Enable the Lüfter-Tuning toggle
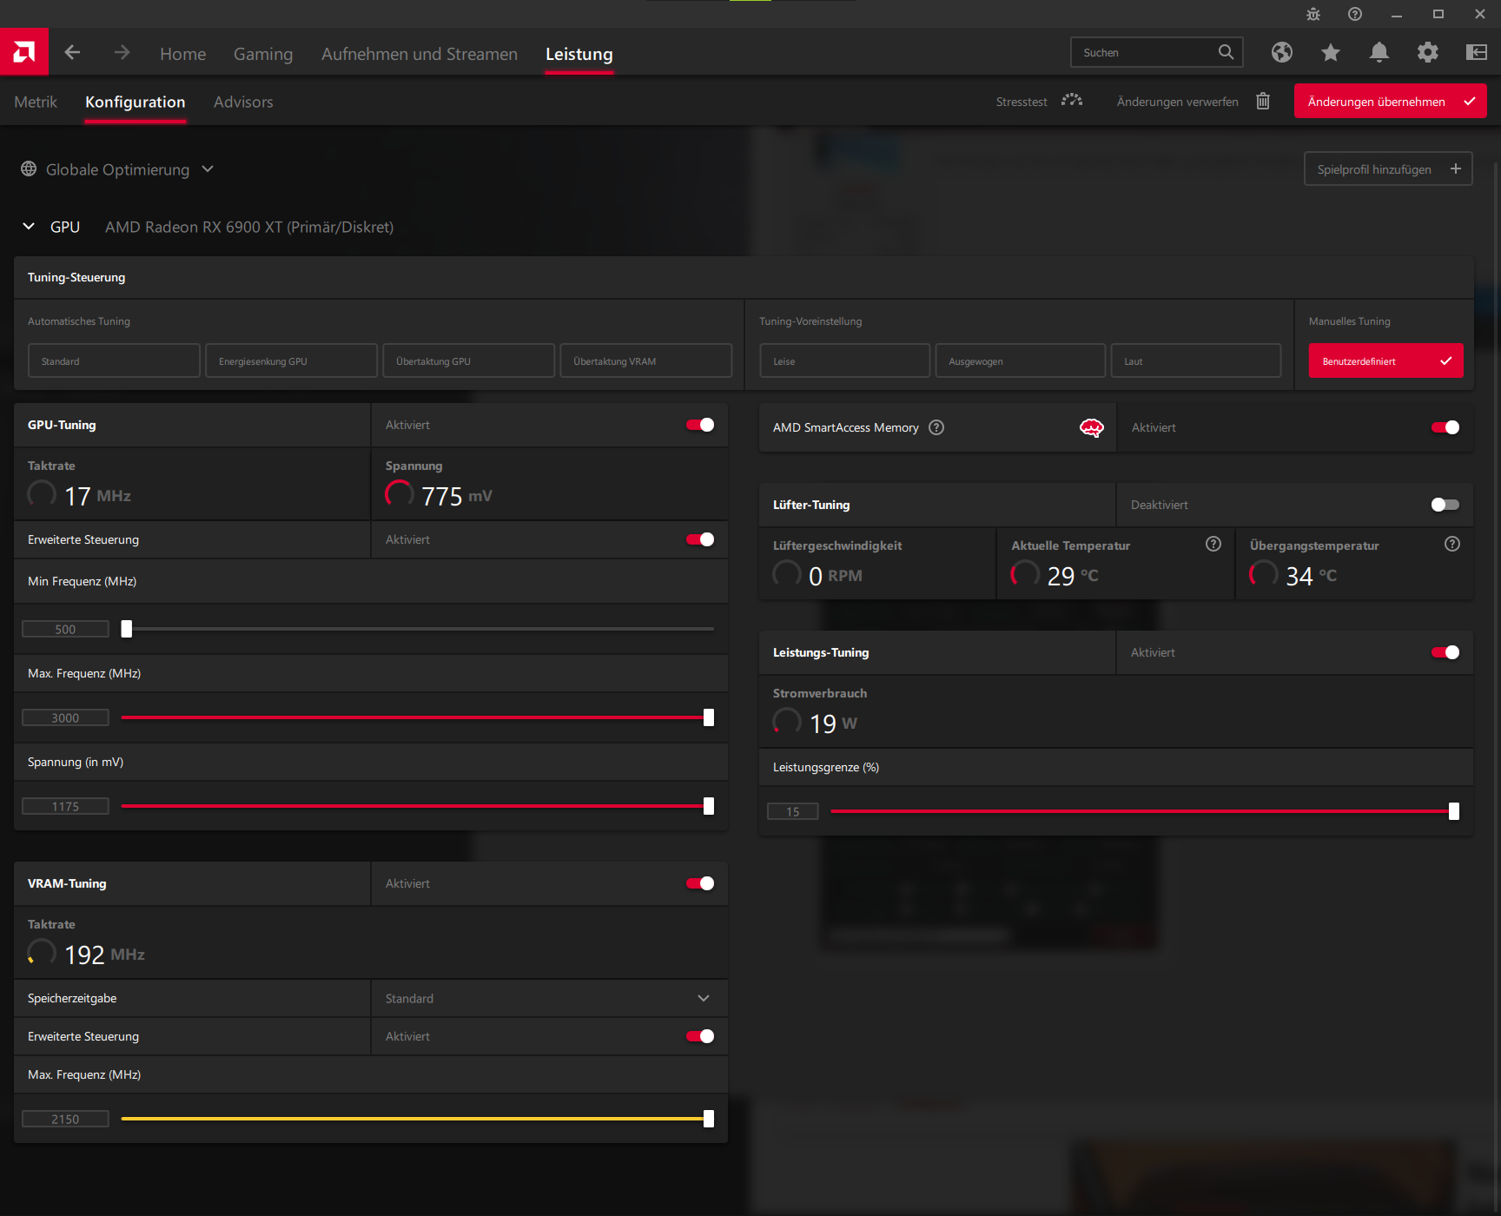The width and height of the screenshot is (1501, 1216). click(x=1445, y=506)
